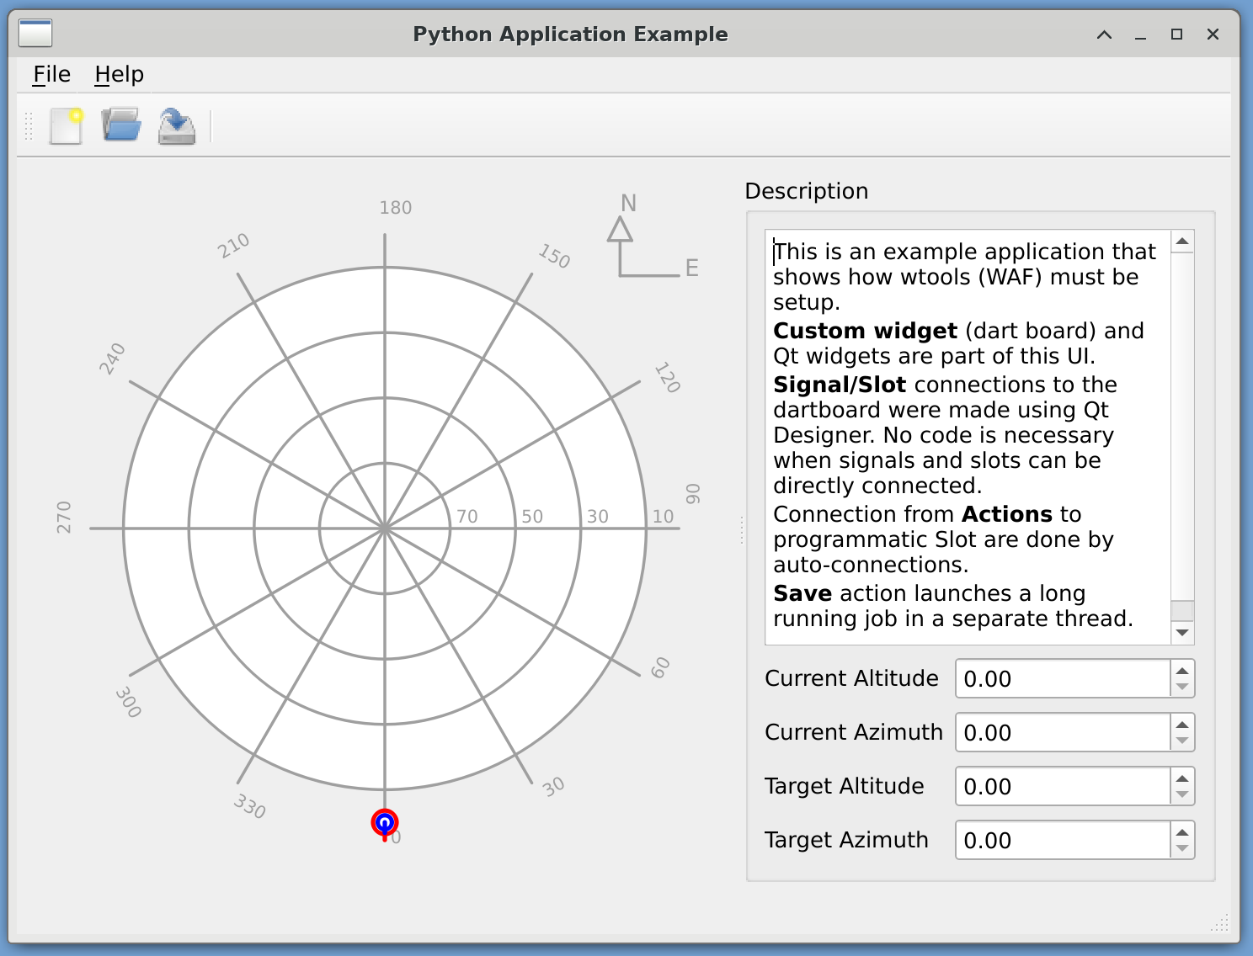The width and height of the screenshot is (1253, 956).
Task: Decrease Target Azimuth with down arrow
Action: 1182,848
